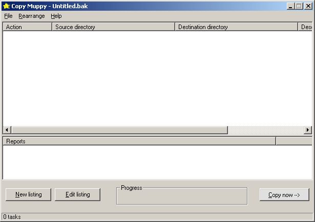Click the Destination directory column header
315x222 pixels.
(236, 27)
